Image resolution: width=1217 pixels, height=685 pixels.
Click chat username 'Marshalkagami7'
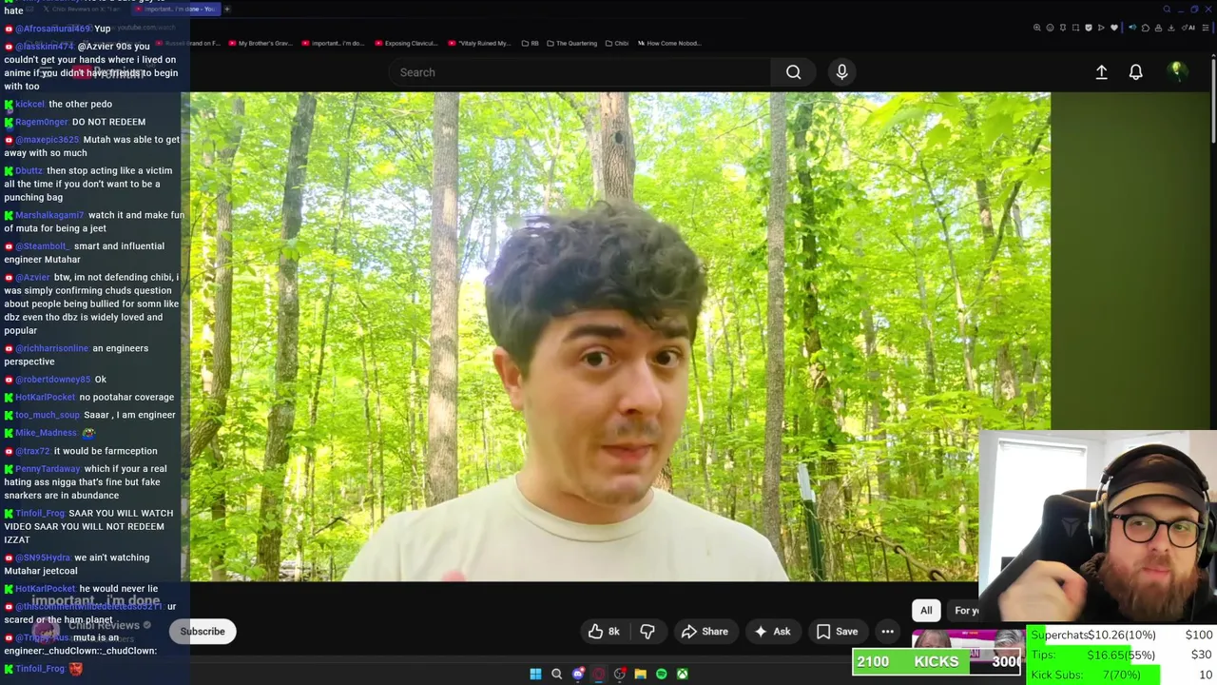[x=49, y=216]
